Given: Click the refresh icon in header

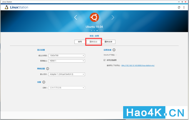Looking at the screenshot, I should [179, 7].
